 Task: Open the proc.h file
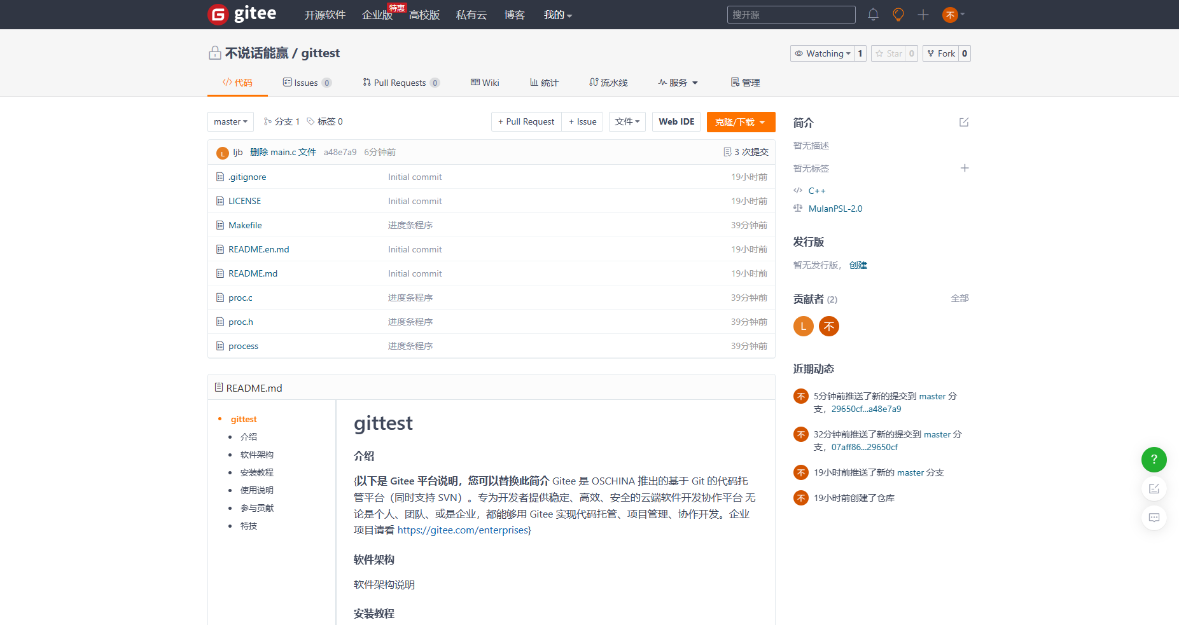click(241, 322)
